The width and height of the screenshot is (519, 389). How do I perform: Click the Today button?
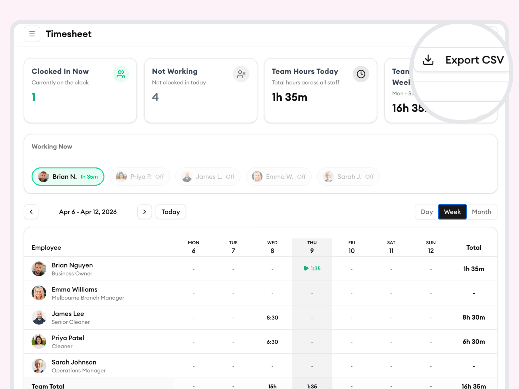tap(170, 212)
